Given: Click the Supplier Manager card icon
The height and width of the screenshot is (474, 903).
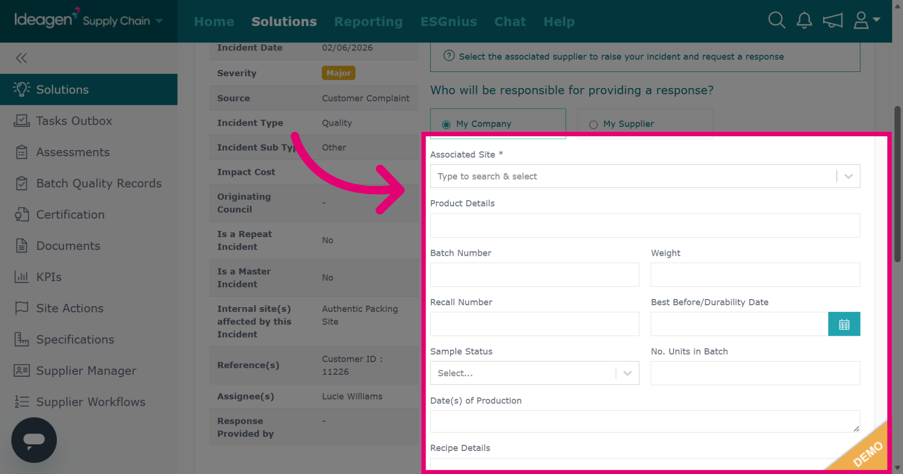Looking at the screenshot, I should point(22,371).
